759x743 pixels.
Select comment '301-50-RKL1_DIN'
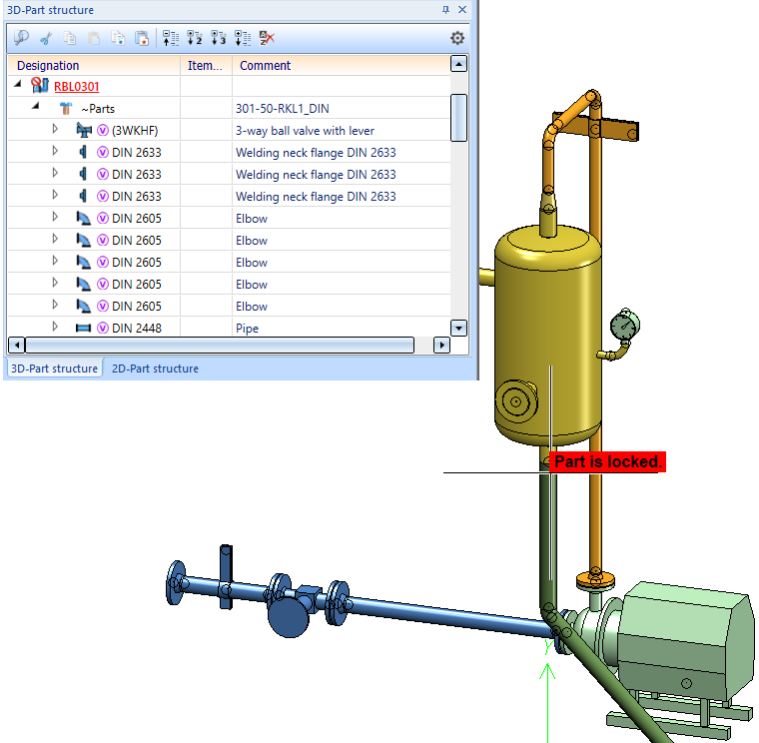[283, 109]
